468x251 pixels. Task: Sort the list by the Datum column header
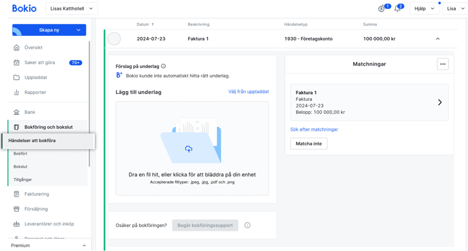click(x=146, y=24)
